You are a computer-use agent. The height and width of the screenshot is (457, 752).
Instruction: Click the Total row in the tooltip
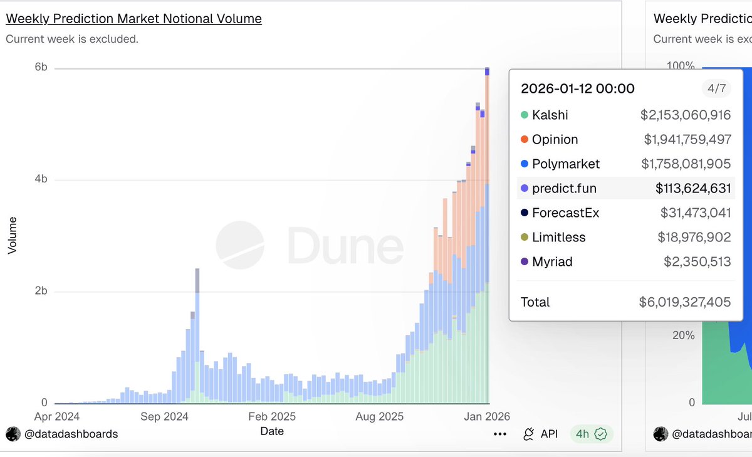624,302
